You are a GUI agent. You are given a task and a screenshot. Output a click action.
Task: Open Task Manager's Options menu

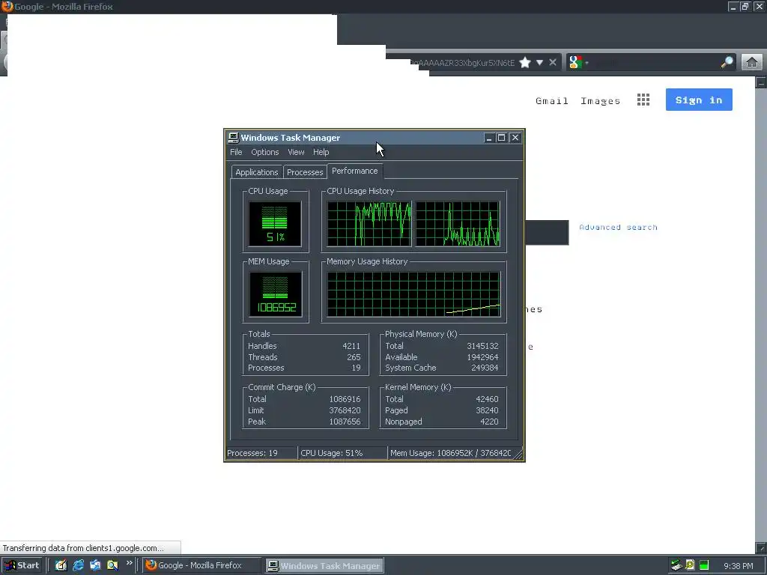pyautogui.click(x=264, y=152)
